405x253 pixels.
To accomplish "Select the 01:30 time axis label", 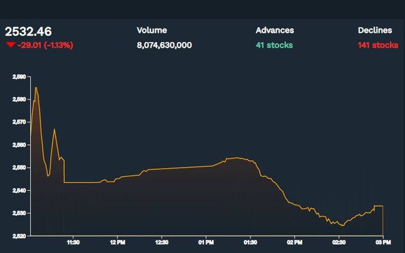I will pos(250,242).
